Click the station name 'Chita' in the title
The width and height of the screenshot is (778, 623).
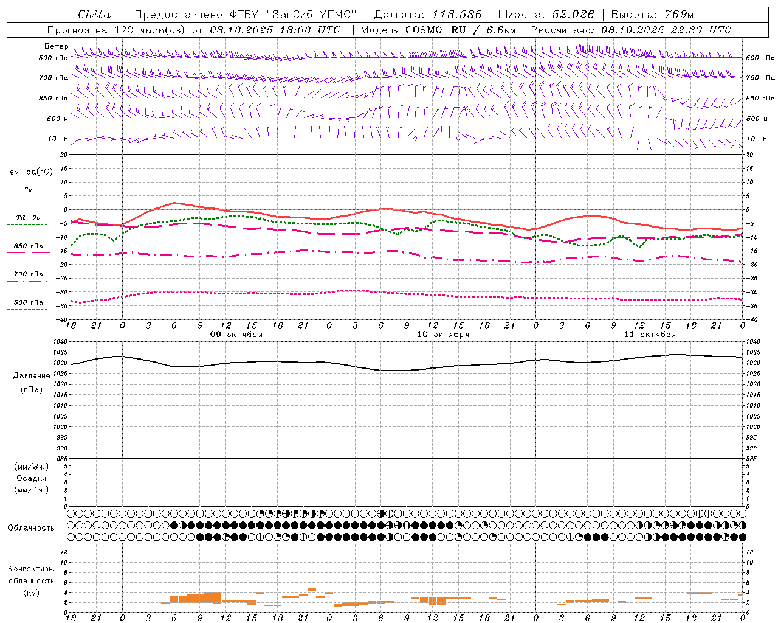click(94, 15)
